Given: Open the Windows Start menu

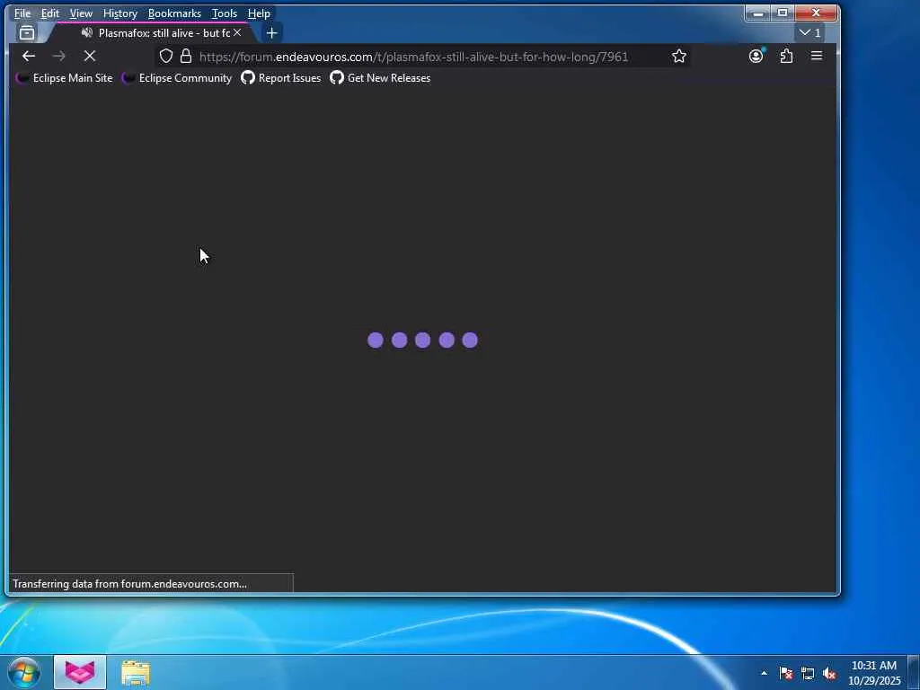Looking at the screenshot, I should [x=24, y=672].
